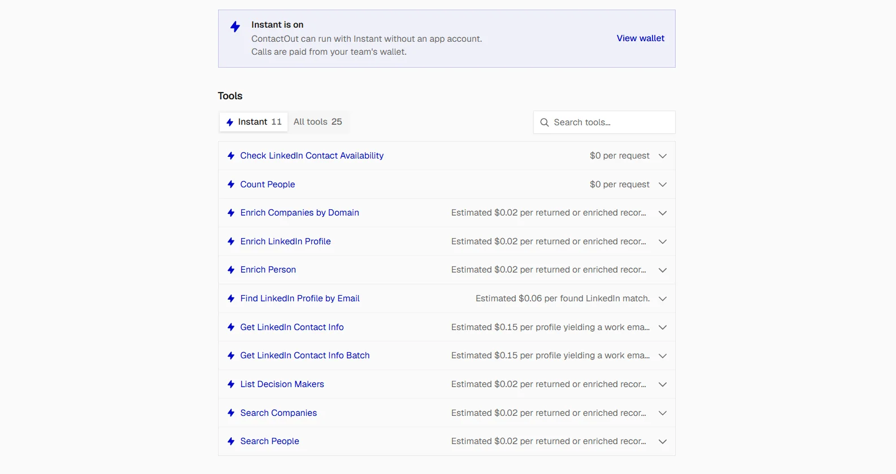Expand the Search Companies row chevron
Image resolution: width=896 pixels, height=474 pixels.
[x=663, y=413]
